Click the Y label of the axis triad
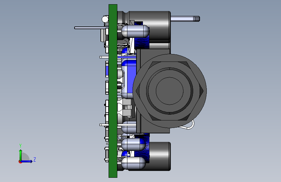The height and width of the screenshot is (182, 281). click(20, 146)
